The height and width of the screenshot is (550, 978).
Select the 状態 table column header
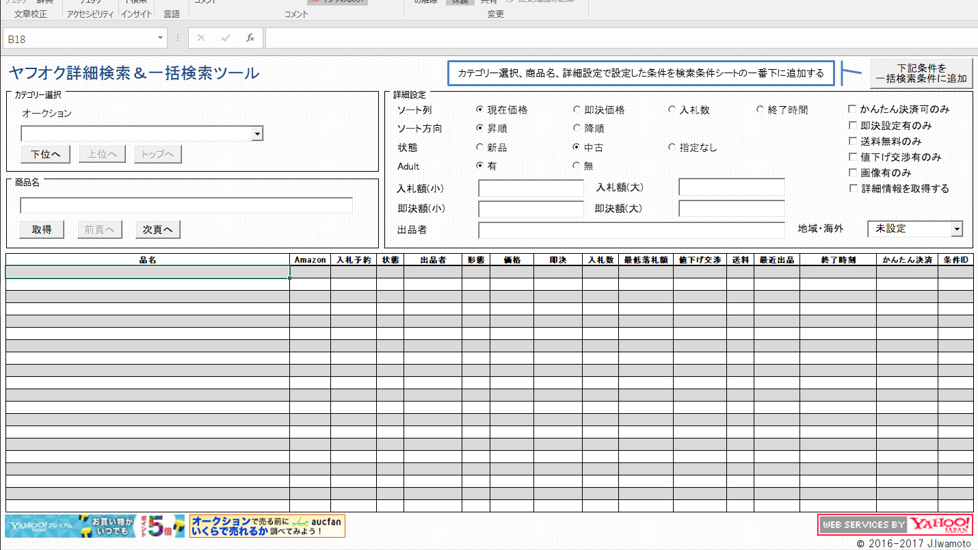pyautogui.click(x=391, y=260)
